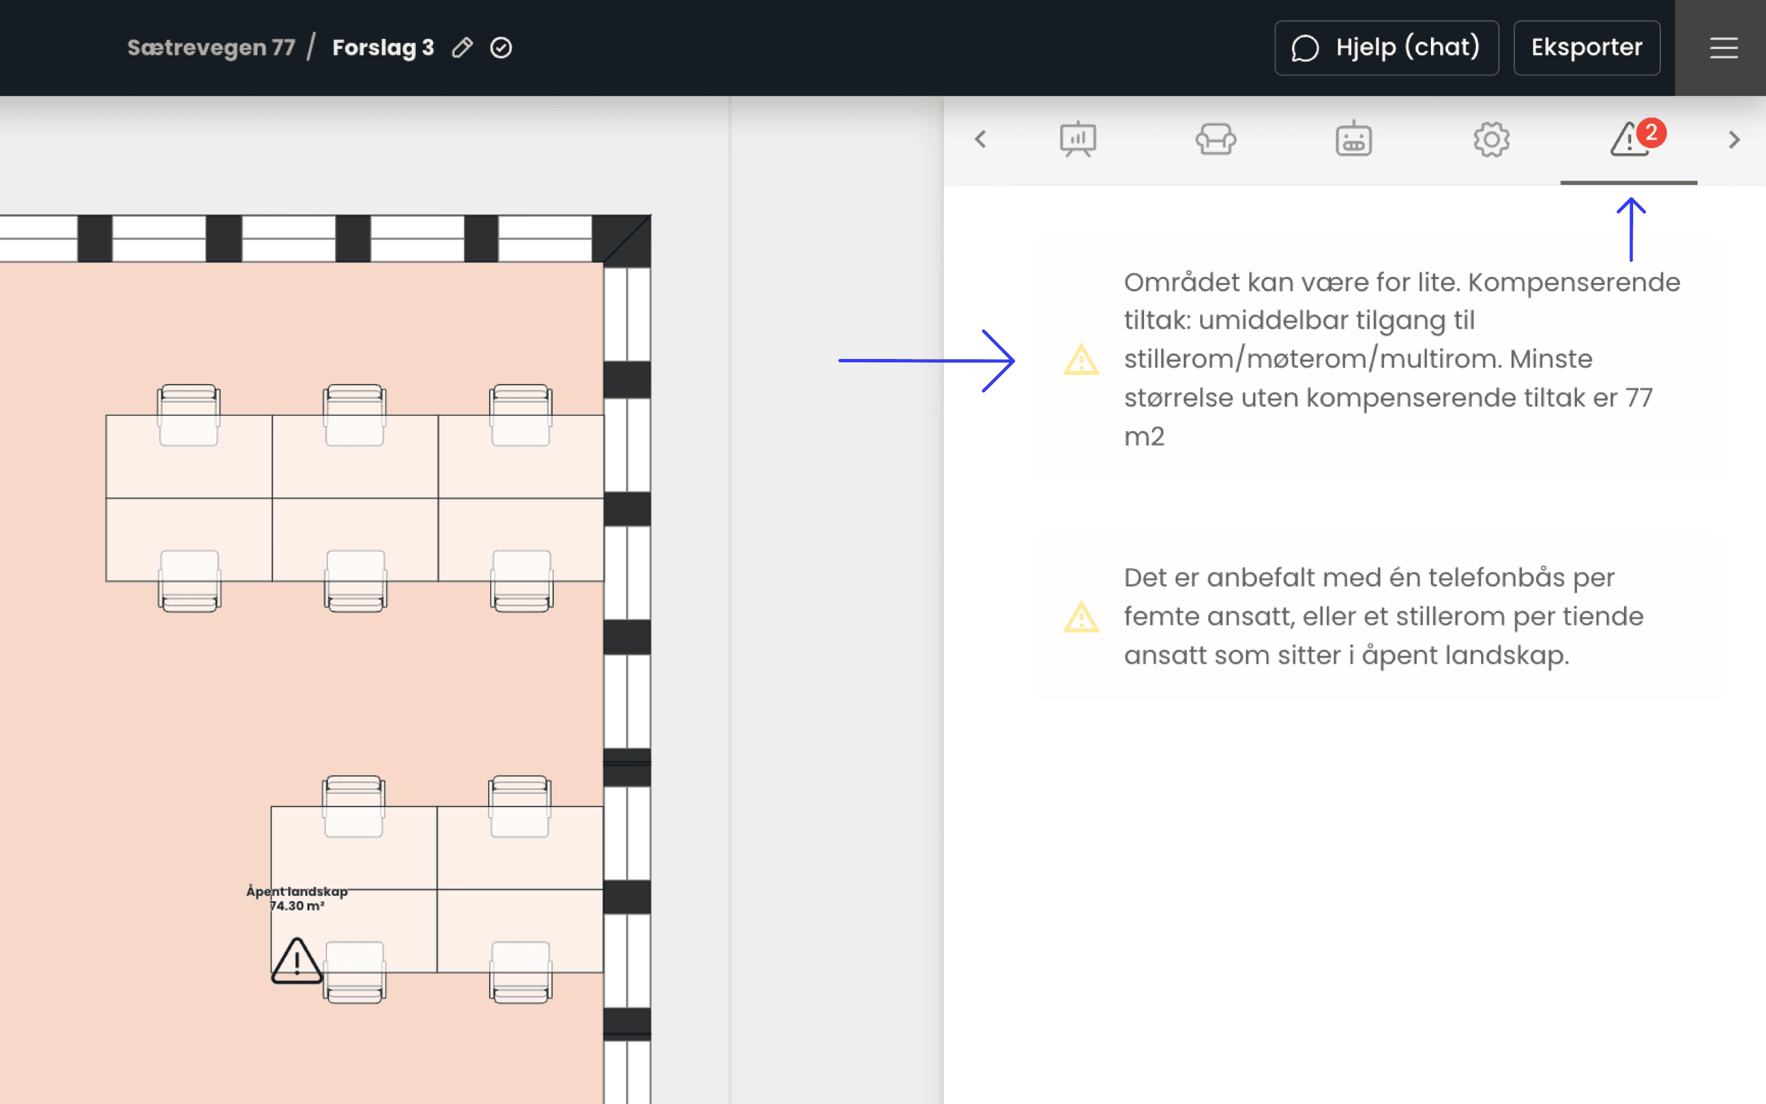
Task: Click the Forslag 3 title
Action: (x=383, y=48)
